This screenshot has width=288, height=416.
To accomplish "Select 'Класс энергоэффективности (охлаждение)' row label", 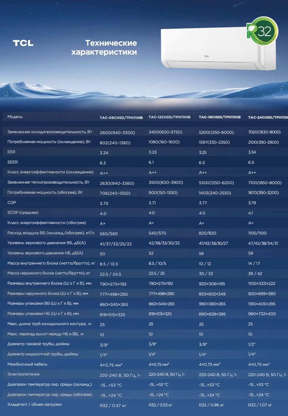I will 50,172.
